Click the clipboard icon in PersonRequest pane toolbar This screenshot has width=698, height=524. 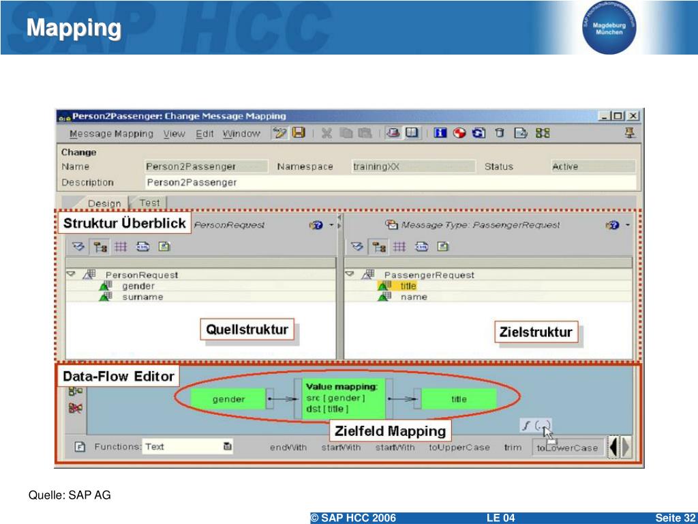164,246
